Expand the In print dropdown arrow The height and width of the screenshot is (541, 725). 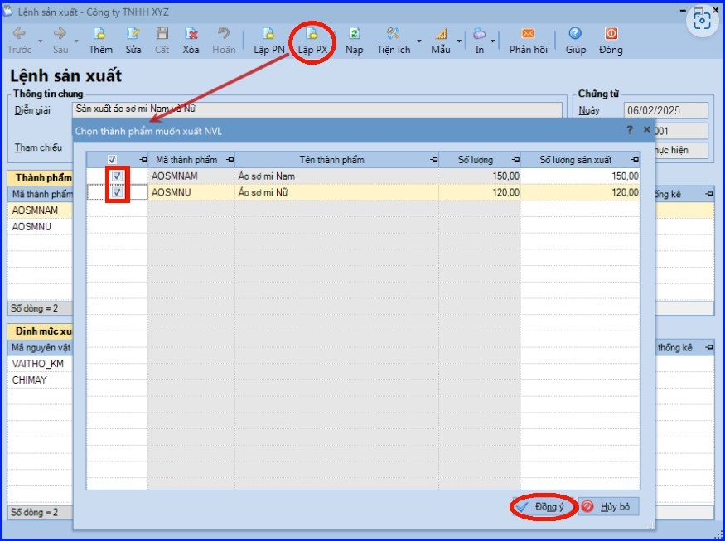pyautogui.click(x=493, y=41)
